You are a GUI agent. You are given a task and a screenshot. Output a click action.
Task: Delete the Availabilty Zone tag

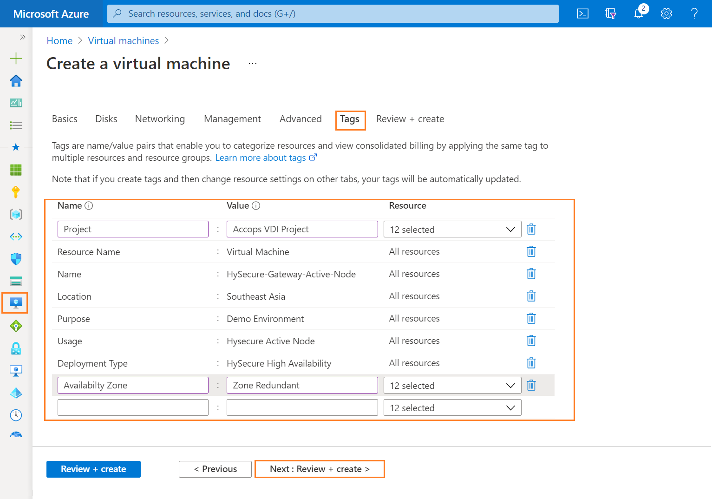pyautogui.click(x=531, y=385)
